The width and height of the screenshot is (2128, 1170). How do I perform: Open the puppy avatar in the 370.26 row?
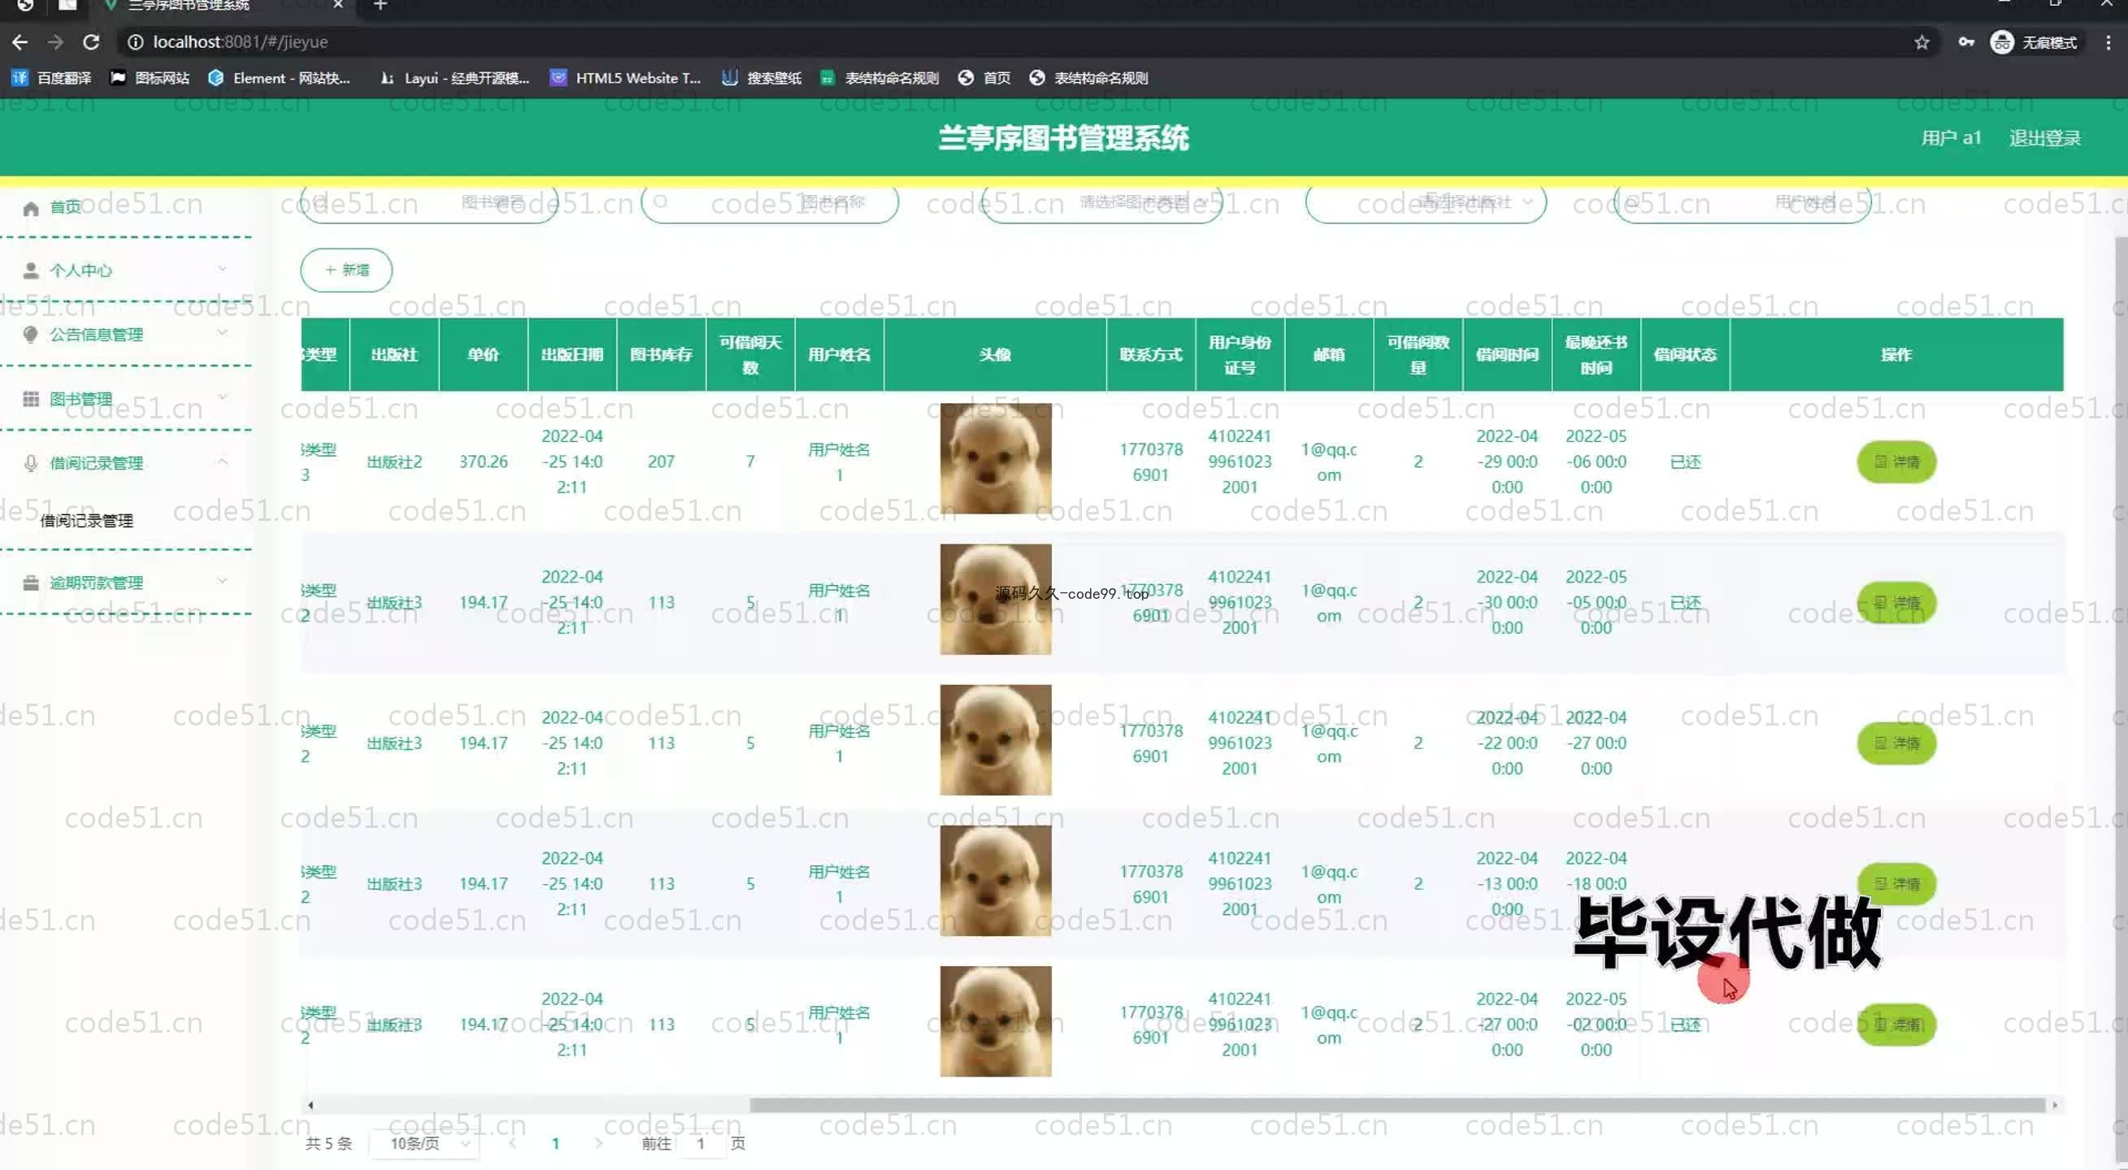pos(996,458)
